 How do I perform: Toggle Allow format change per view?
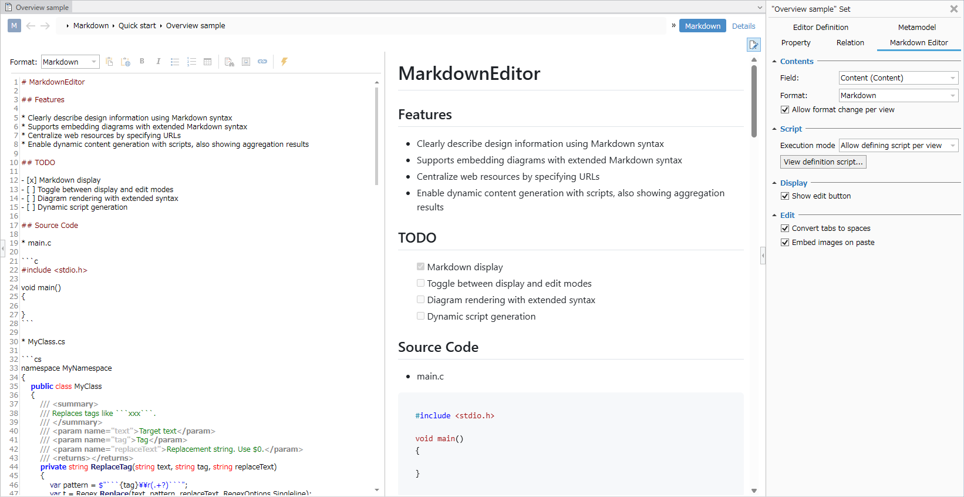tap(784, 110)
